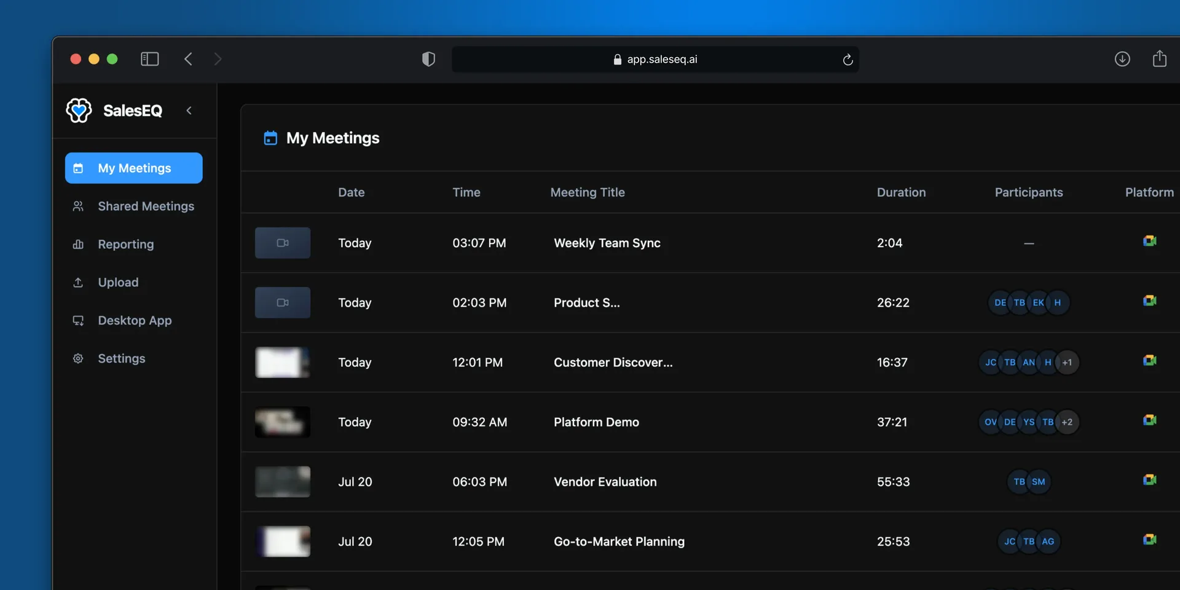This screenshot has height=590, width=1180.
Task: Click Google Meet icon for Weekly Team Sync
Action: 1149,241
